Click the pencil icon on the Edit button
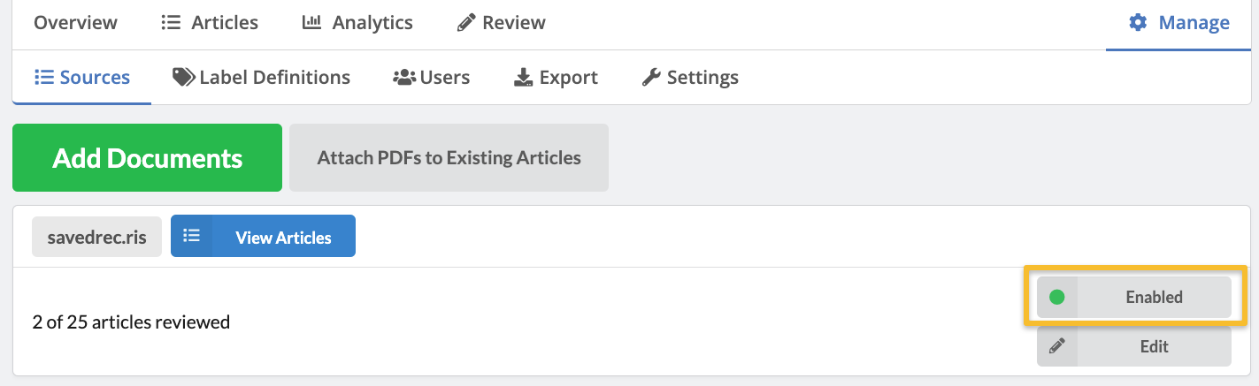This screenshot has height=386, width=1259. click(1057, 346)
